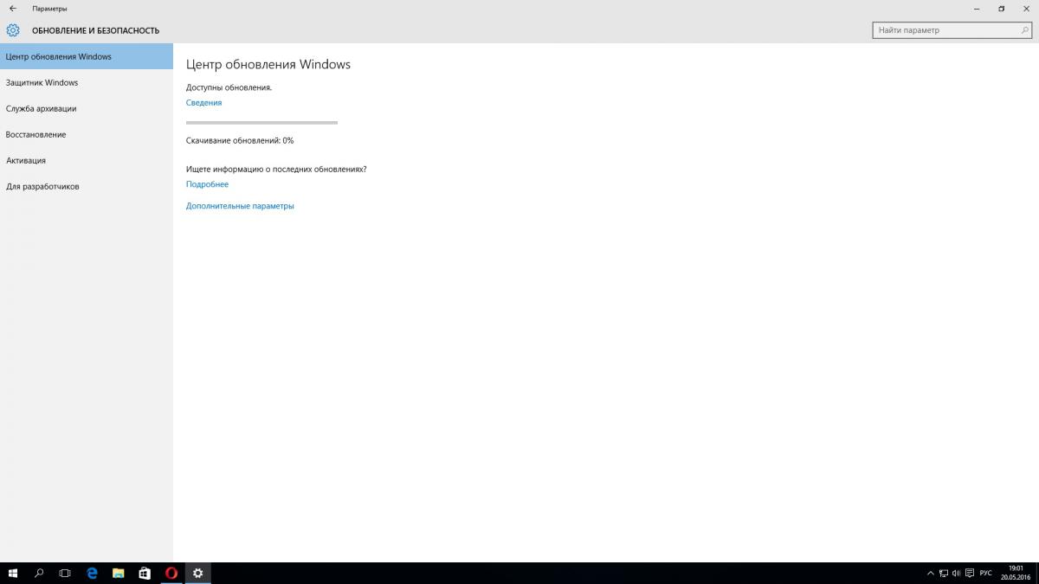
Task: Open the Сведения link about updates
Action: click(x=203, y=103)
